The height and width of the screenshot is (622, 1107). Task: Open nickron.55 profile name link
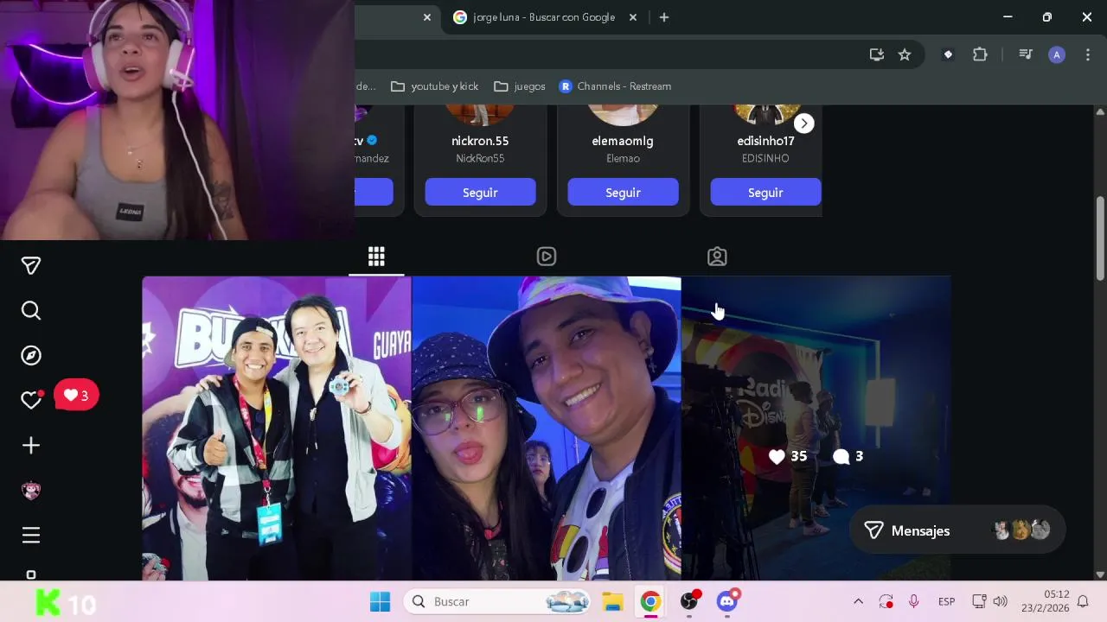pos(480,141)
